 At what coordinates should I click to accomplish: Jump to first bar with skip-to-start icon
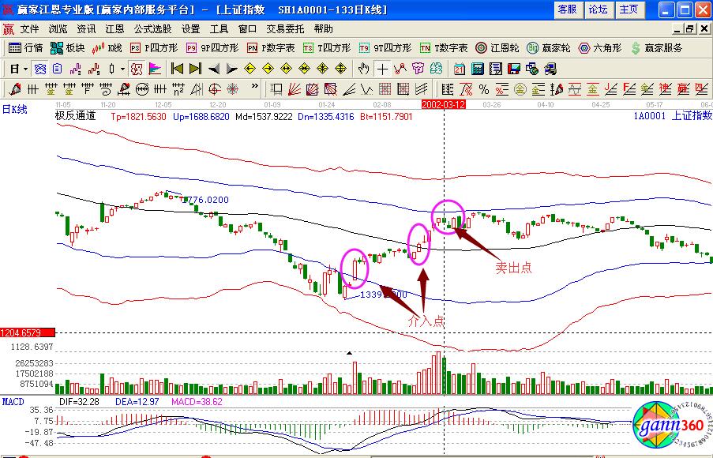[178, 69]
